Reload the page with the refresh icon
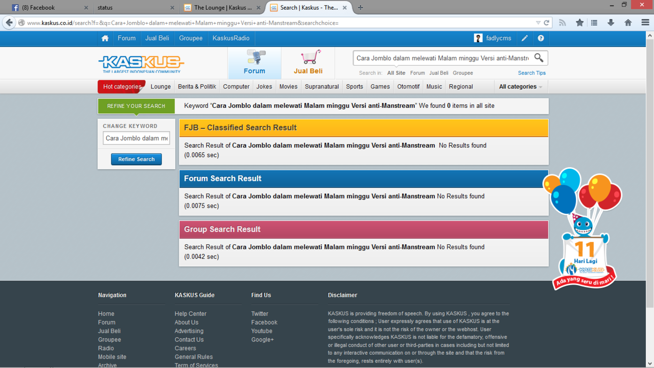Viewport: 654px width, 368px height. [x=546, y=22]
